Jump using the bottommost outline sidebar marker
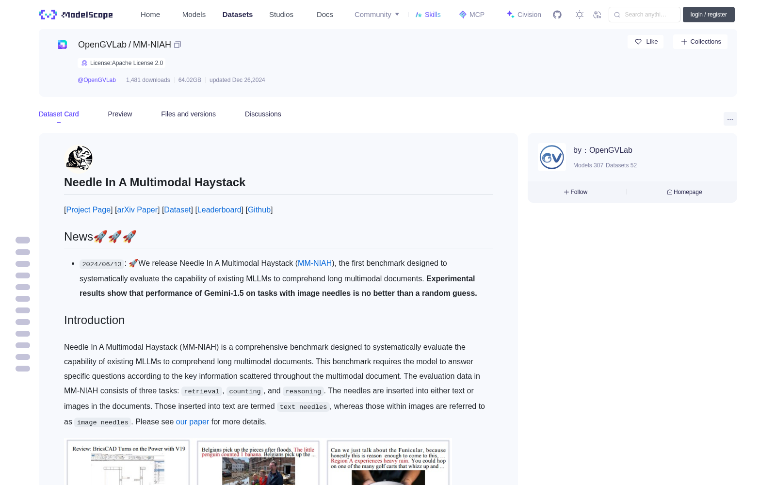Screen dimensions: 776x485 pyautogui.click(x=23, y=369)
